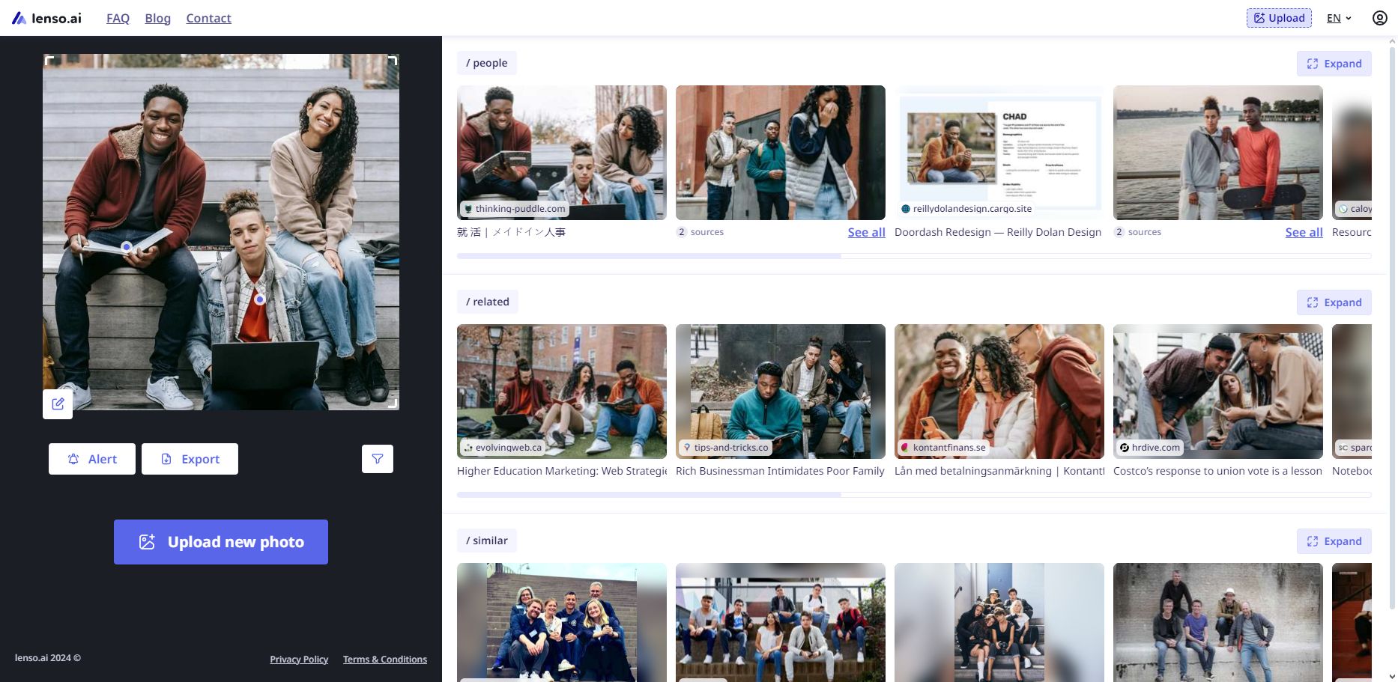This screenshot has height=682, width=1398.
Task: Open the thinking-puddle.com result thumbnail
Action: [561, 152]
